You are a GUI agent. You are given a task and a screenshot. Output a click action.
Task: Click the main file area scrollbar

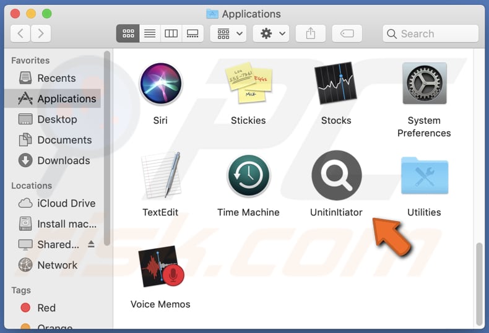click(x=479, y=283)
